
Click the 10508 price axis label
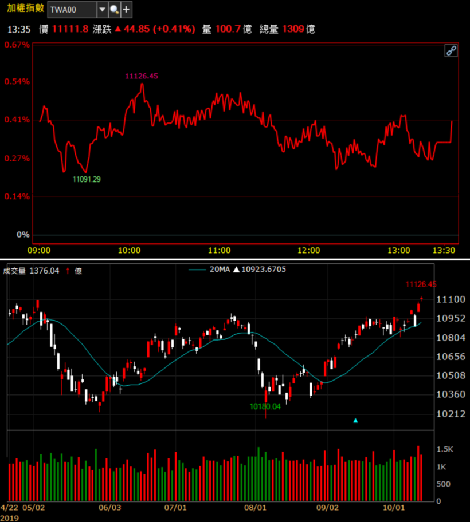click(451, 375)
